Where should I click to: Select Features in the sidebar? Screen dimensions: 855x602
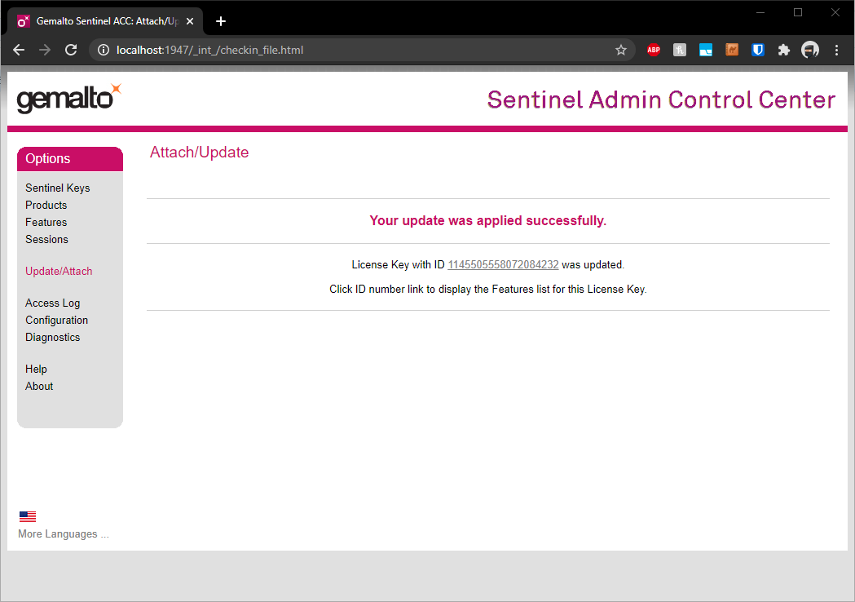coord(46,222)
